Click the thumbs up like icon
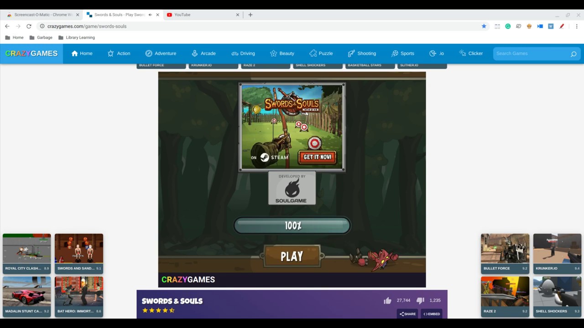Image resolution: width=584 pixels, height=328 pixels. (x=387, y=301)
